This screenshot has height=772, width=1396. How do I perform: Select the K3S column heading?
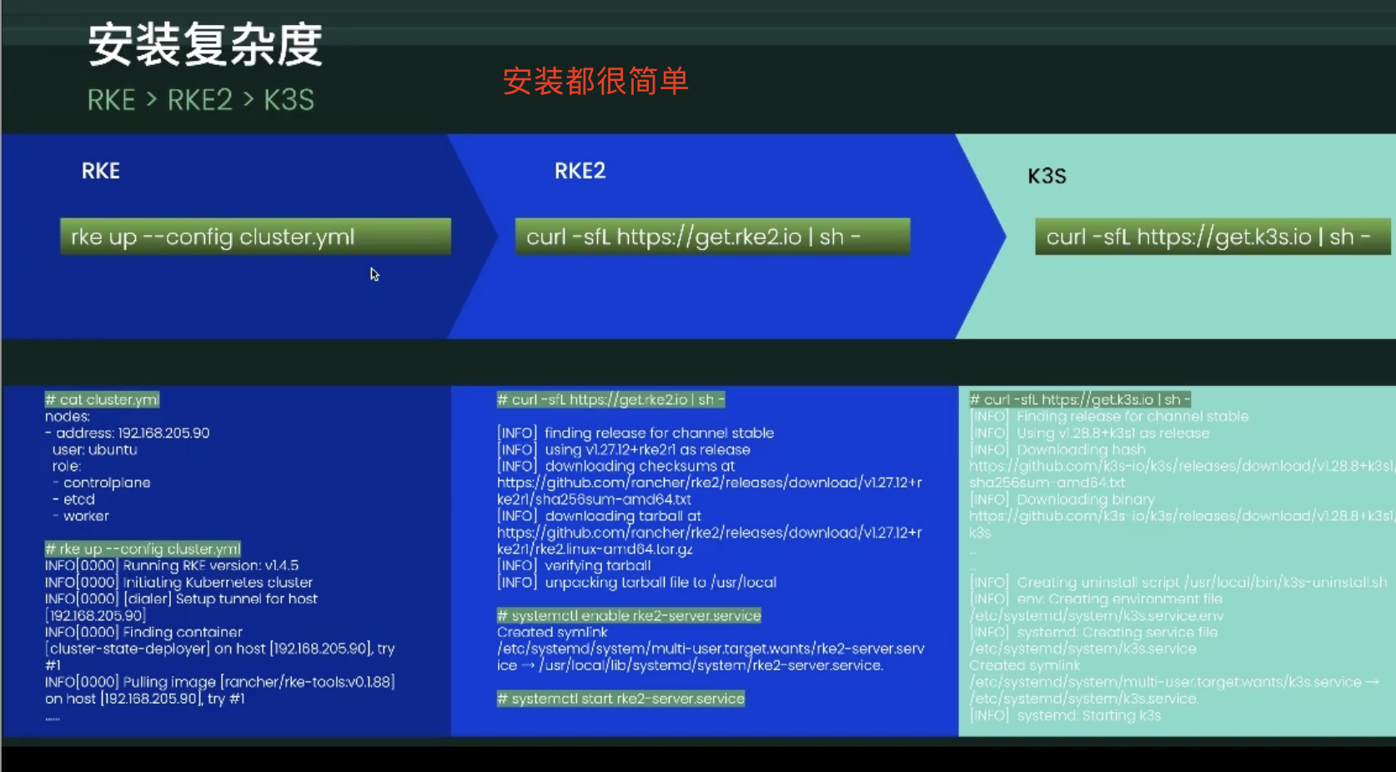[x=1047, y=176]
